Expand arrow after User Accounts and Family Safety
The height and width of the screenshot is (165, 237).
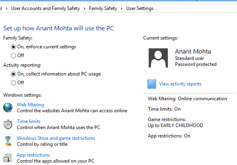[x=85, y=9]
